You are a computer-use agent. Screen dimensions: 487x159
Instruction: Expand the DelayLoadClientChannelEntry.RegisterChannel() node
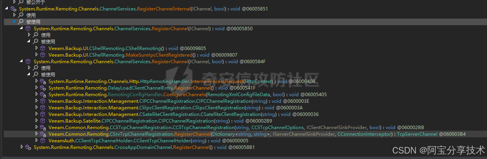36,88
